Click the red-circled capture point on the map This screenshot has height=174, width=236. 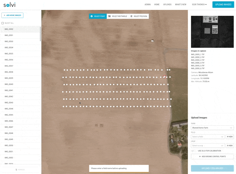tap(164, 77)
